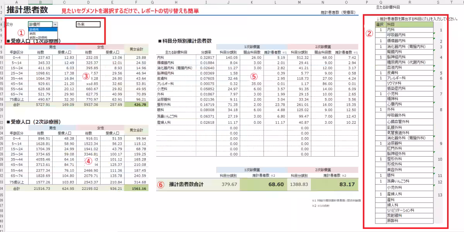Open the 区分 dropdown arrow

(55, 24)
